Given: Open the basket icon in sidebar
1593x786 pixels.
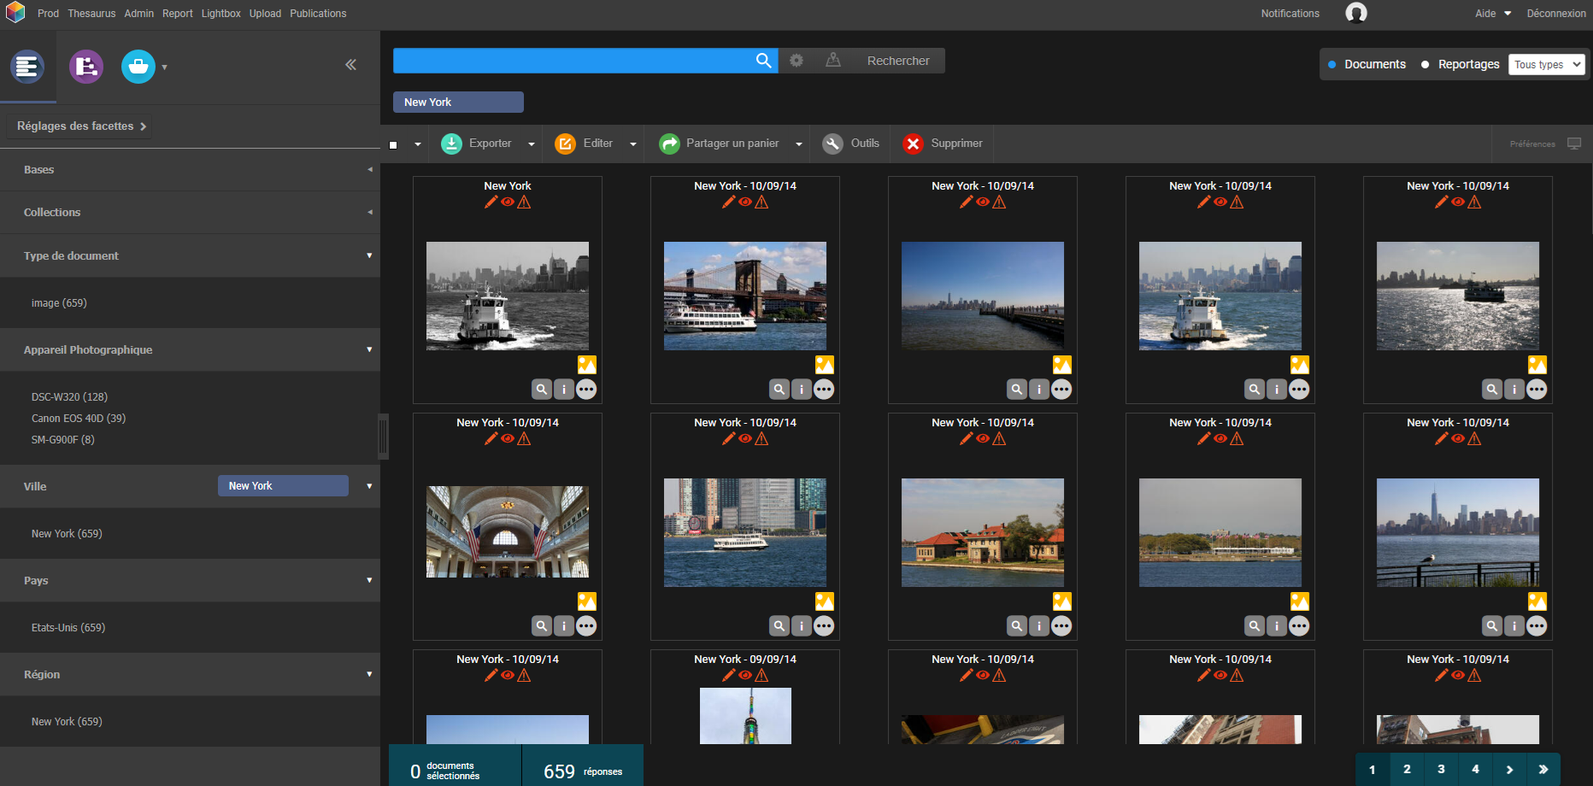Looking at the screenshot, I should click(138, 67).
